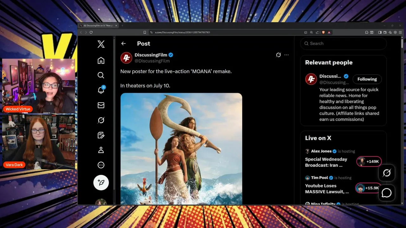
Task: Click the X logo in the sidebar
Action: pos(101,44)
